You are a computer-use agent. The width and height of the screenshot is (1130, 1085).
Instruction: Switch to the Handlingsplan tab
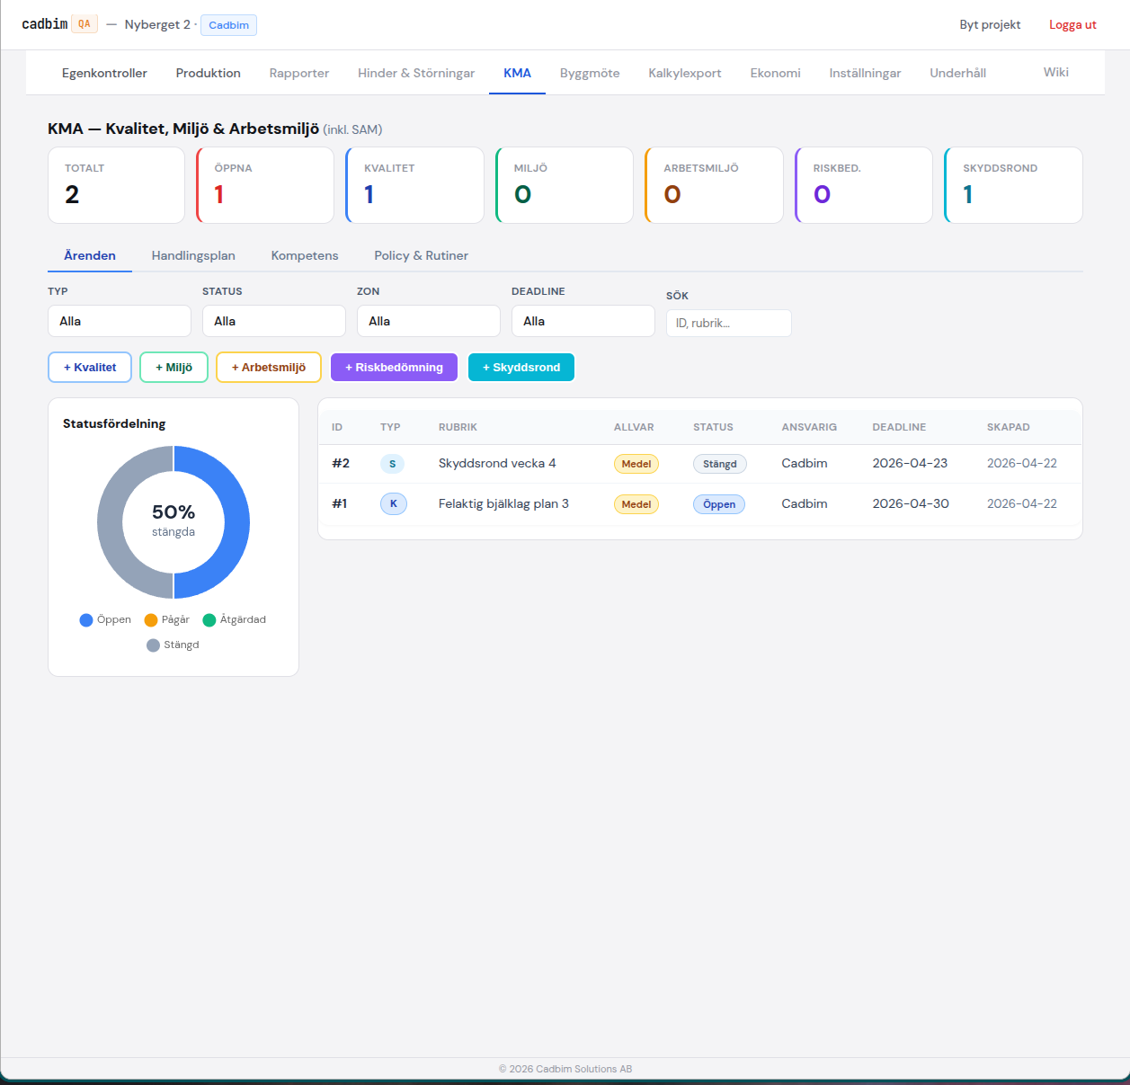click(193, 255)
